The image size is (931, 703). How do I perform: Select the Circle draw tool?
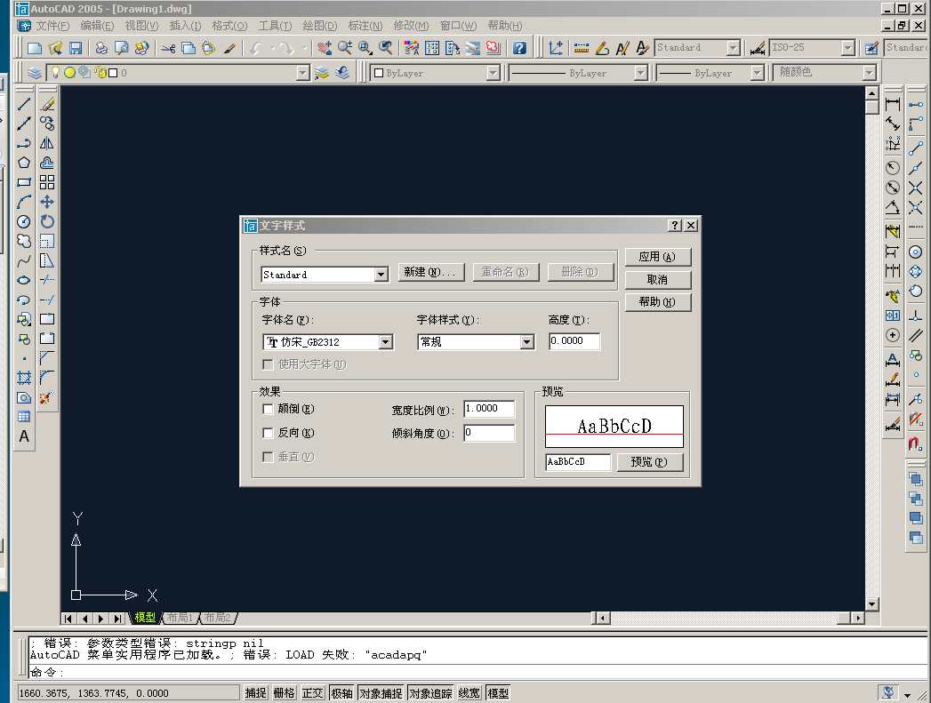click(x=24, y=221)
